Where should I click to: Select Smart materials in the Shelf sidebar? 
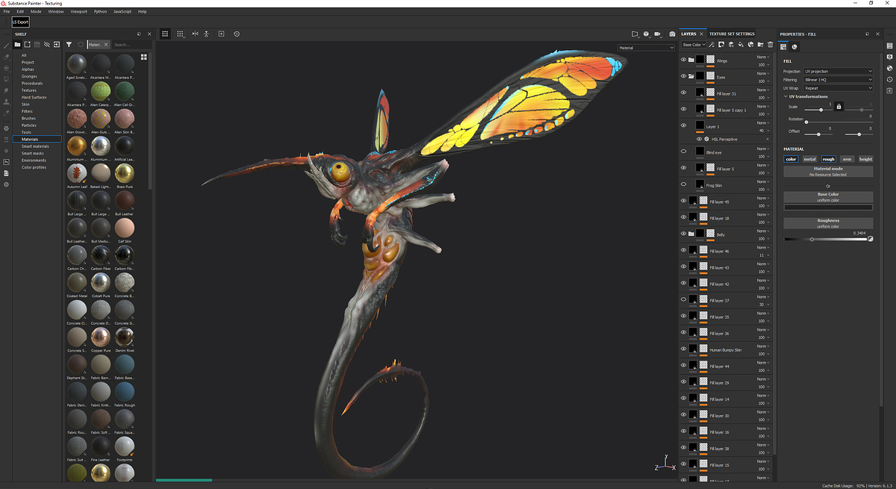pyautogui.click(x=34, y=146)
